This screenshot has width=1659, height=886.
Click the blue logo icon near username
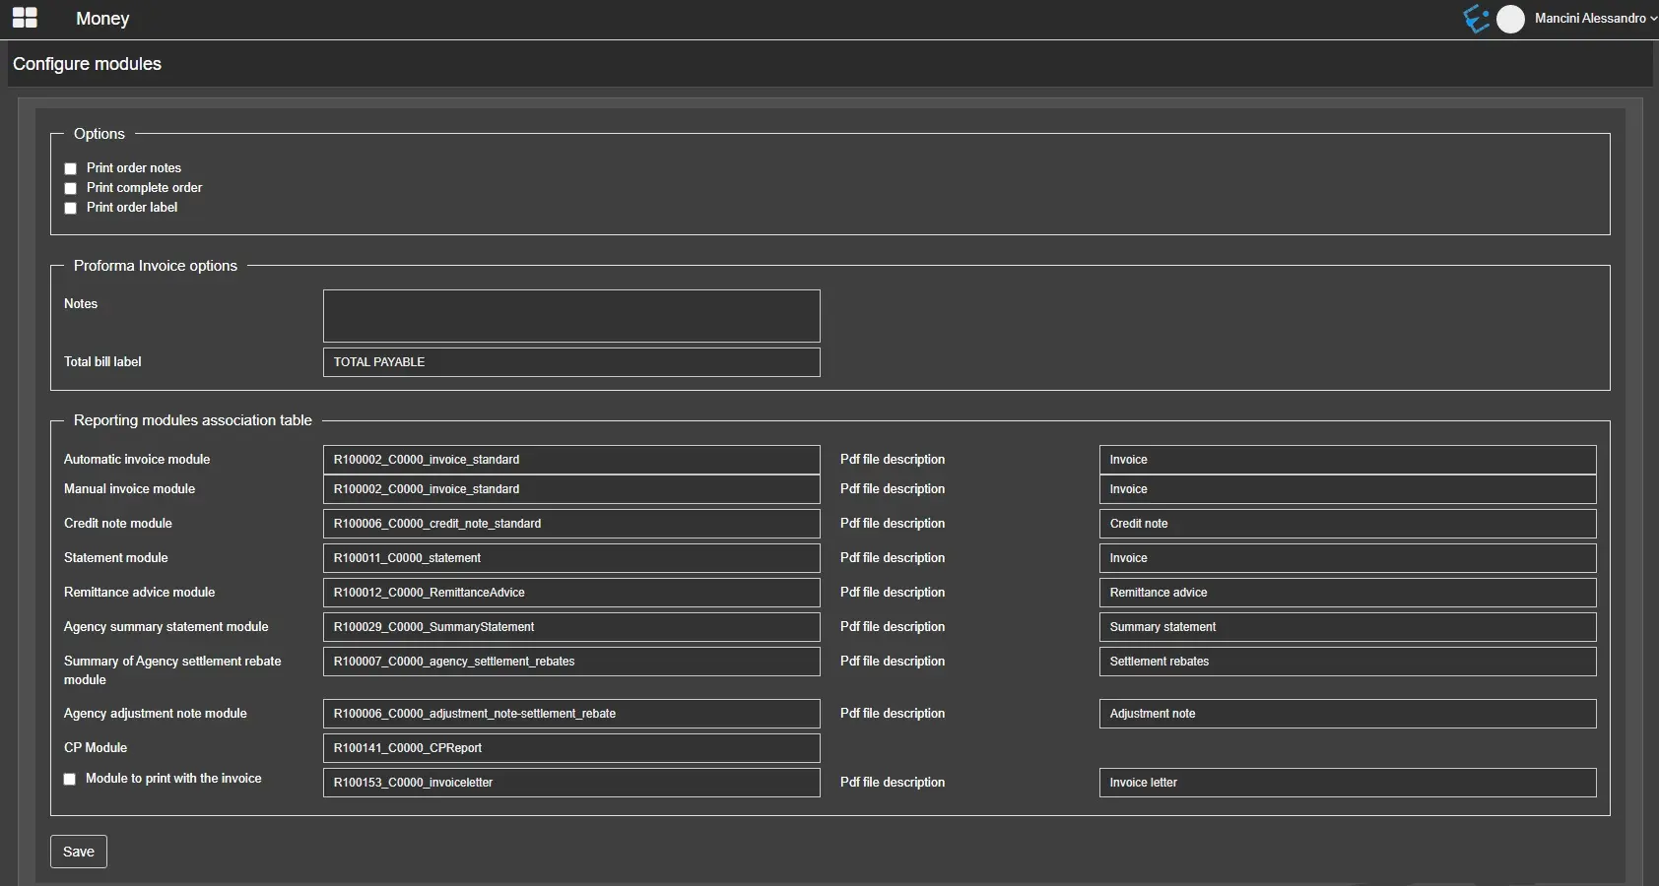tap(1476, 19)
